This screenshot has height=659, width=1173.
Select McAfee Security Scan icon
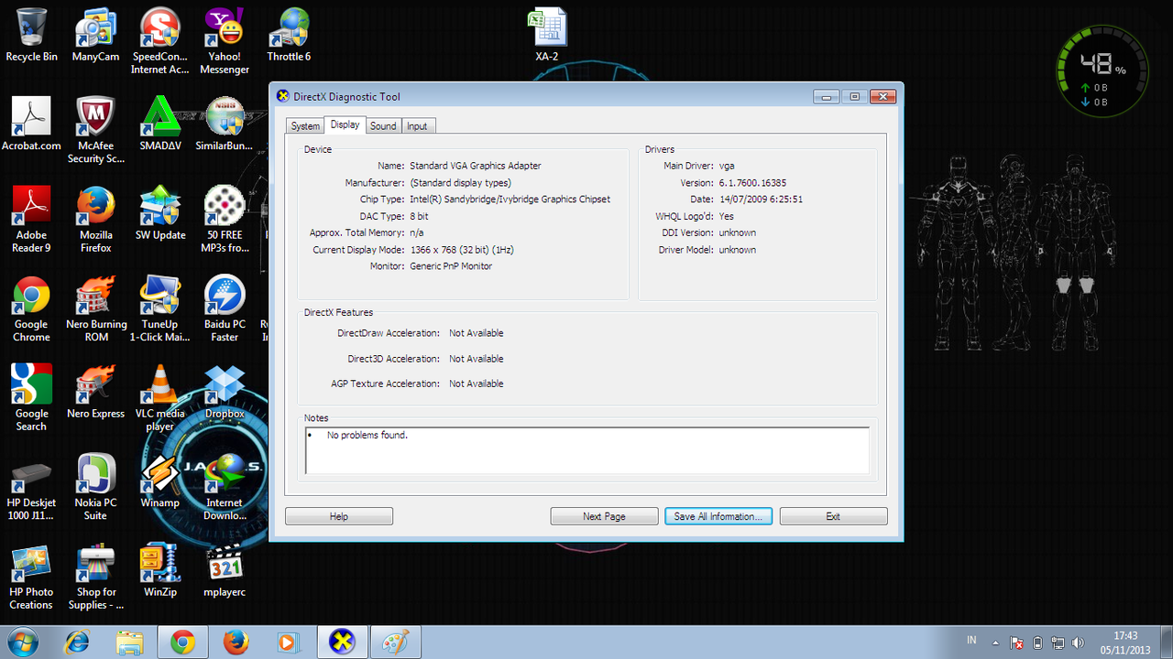tap(95, 130)
